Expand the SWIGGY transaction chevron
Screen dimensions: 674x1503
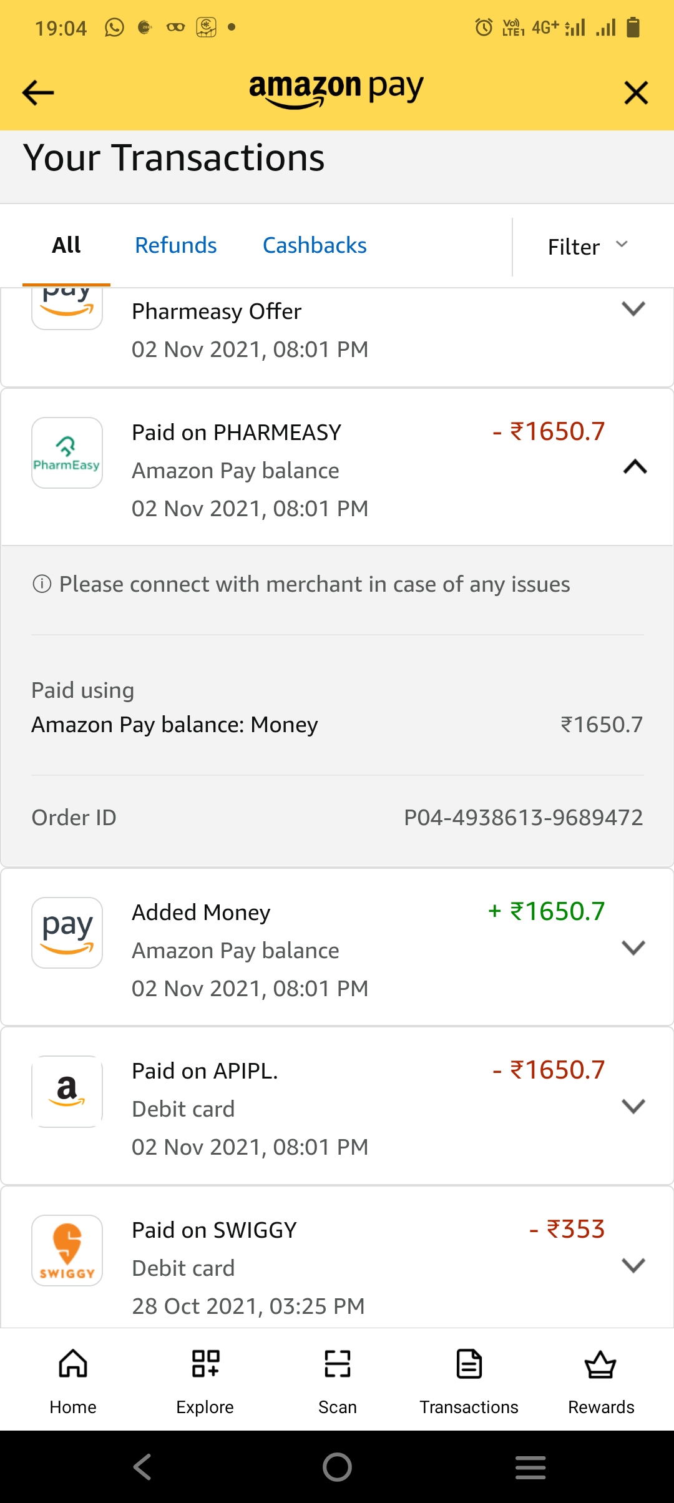coord(633,1265)
